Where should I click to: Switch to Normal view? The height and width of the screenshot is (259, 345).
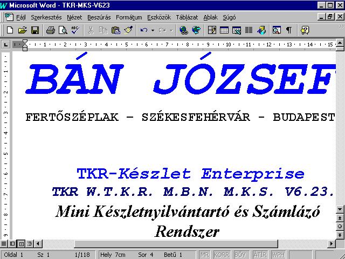[4, 243]
